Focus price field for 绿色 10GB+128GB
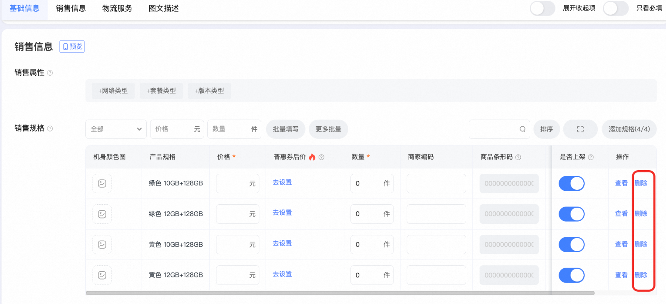This screenshot has width=666, height=304. click(x=238, y=183)
